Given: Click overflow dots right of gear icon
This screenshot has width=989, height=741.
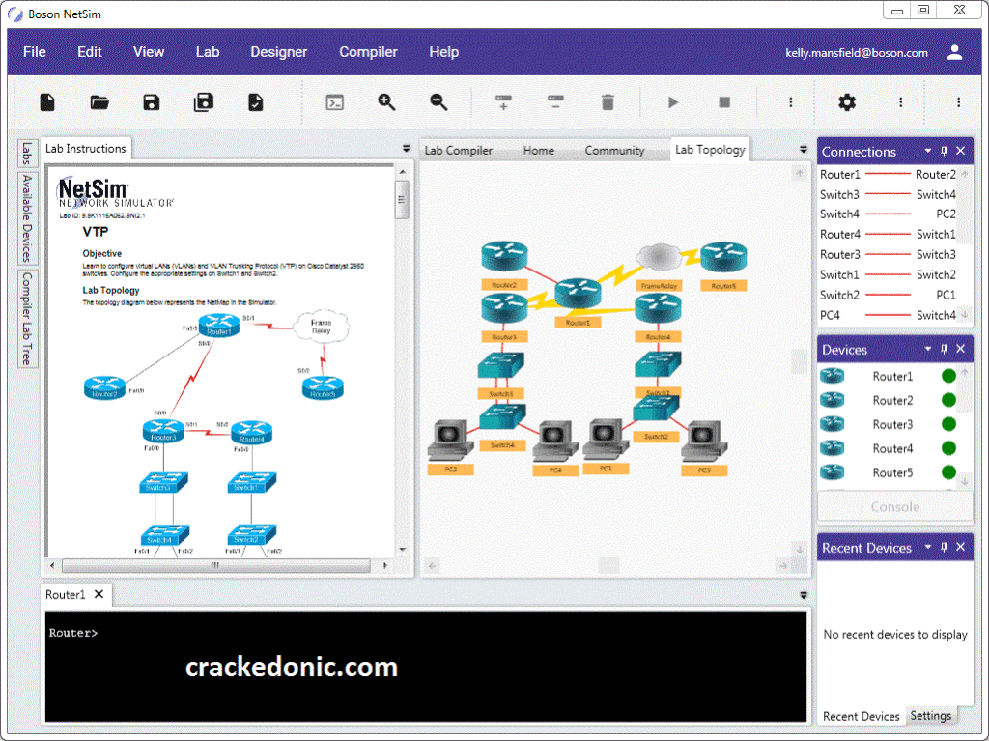Looking at the screenshot, I should [x=901, y=102].
